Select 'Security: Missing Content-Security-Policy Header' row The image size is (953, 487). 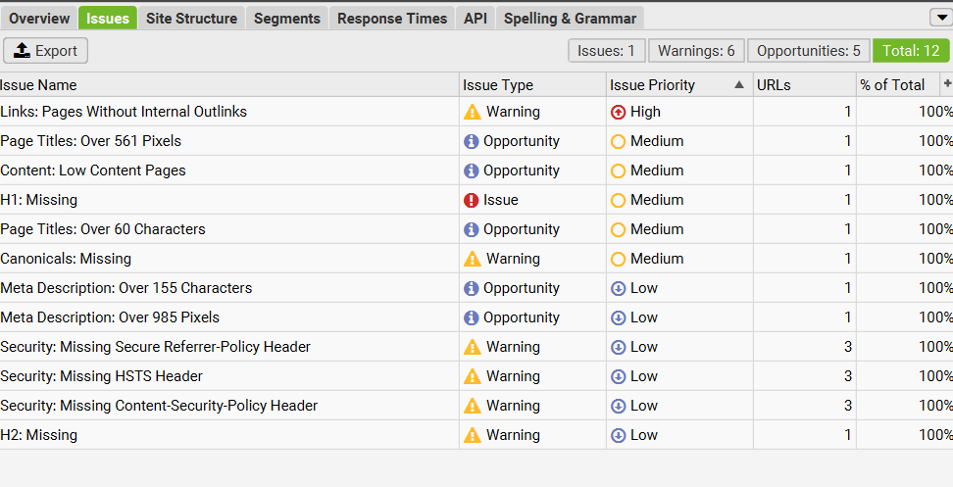pyautogui.click(x=476, y=406)
